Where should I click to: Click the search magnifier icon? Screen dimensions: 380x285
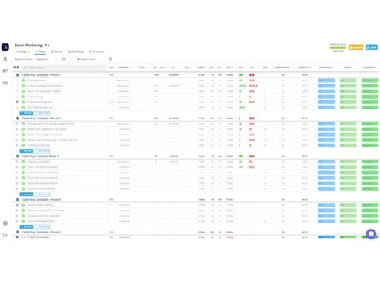[25, 68]
